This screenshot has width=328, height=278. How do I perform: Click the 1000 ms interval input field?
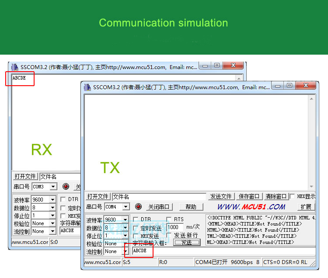tap(174, 227)
